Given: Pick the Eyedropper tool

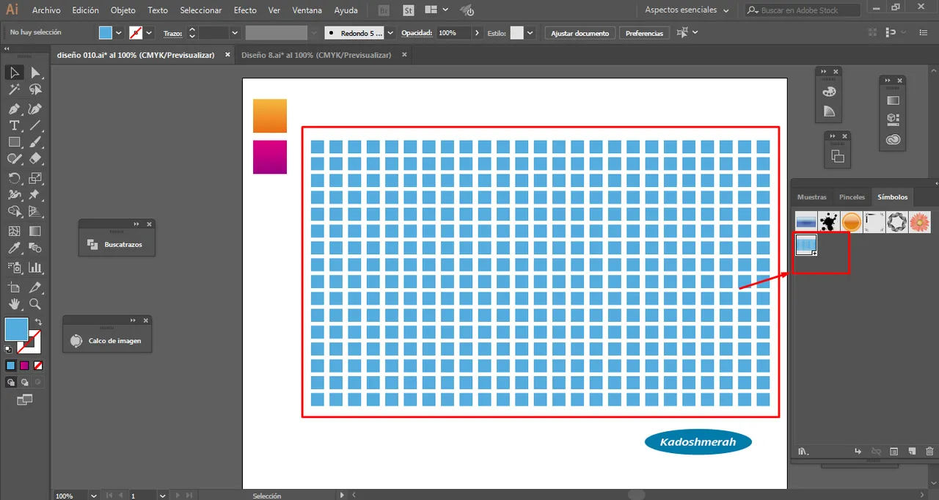Looking at the screenshot, I should point(14,249).
